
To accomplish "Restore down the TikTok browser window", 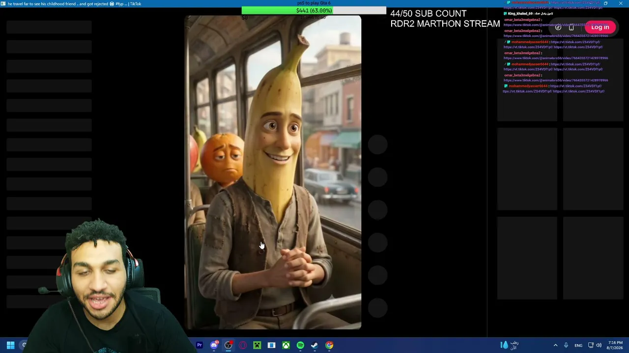I will point(605,3).
